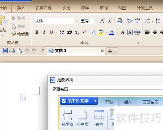Apply font color with red underlined A
Image resolution: width=163 pixels, height=130 pixels.
[x=112, y=32]
